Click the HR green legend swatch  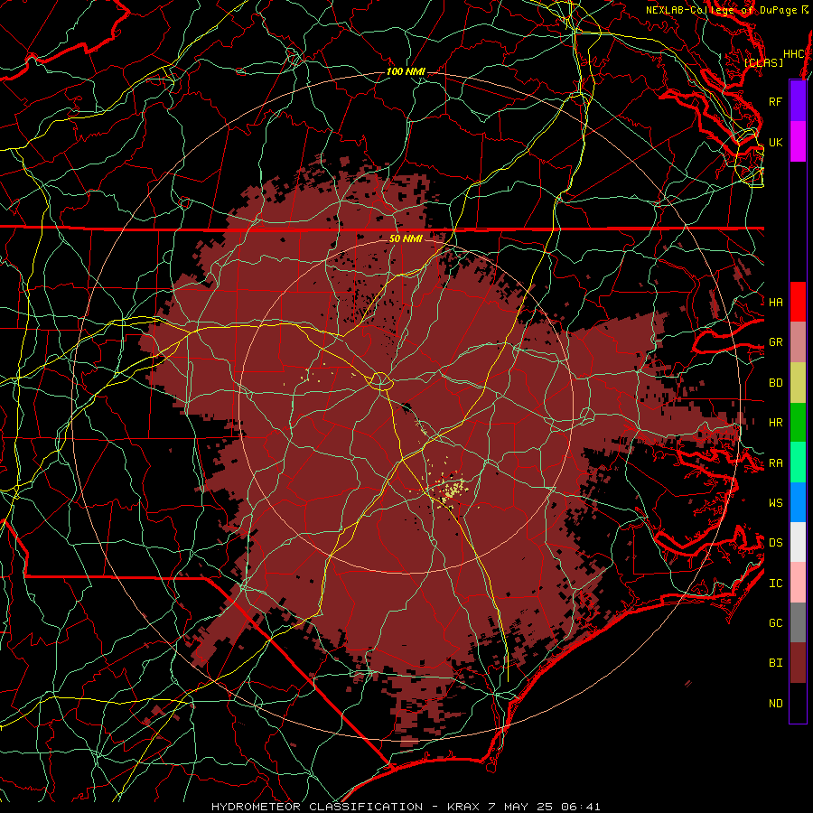[x=798, y=422]
